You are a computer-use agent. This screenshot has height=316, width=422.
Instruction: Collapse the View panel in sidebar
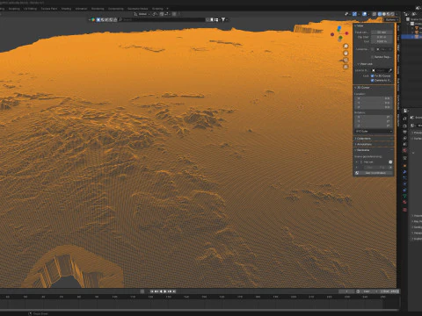[x=360, y=25]
